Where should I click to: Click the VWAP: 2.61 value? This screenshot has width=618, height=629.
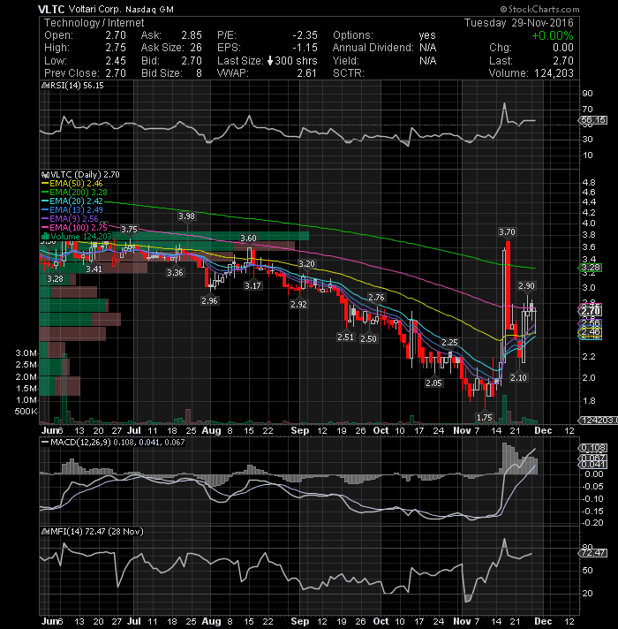click(x=307, y=73)
